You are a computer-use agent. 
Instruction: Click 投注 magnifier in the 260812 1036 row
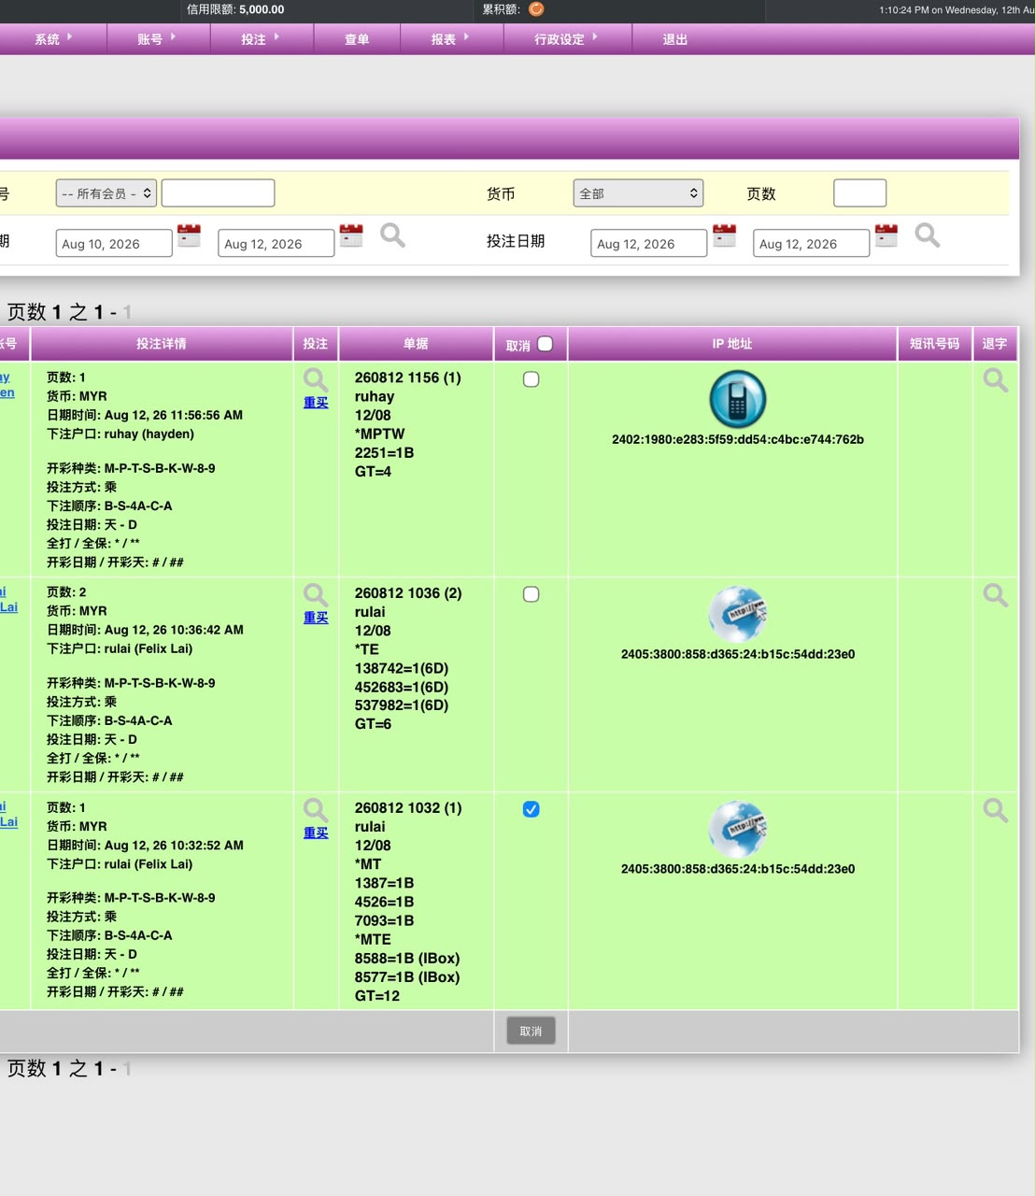tap(316, 594)
